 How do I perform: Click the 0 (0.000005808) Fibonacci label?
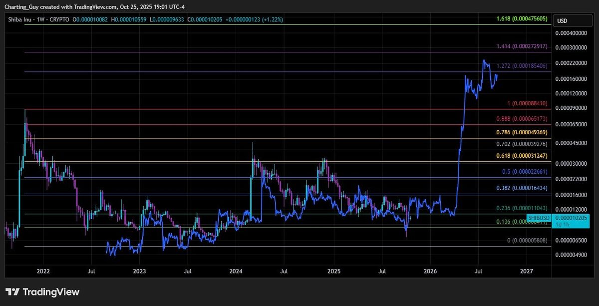[528, 240]
